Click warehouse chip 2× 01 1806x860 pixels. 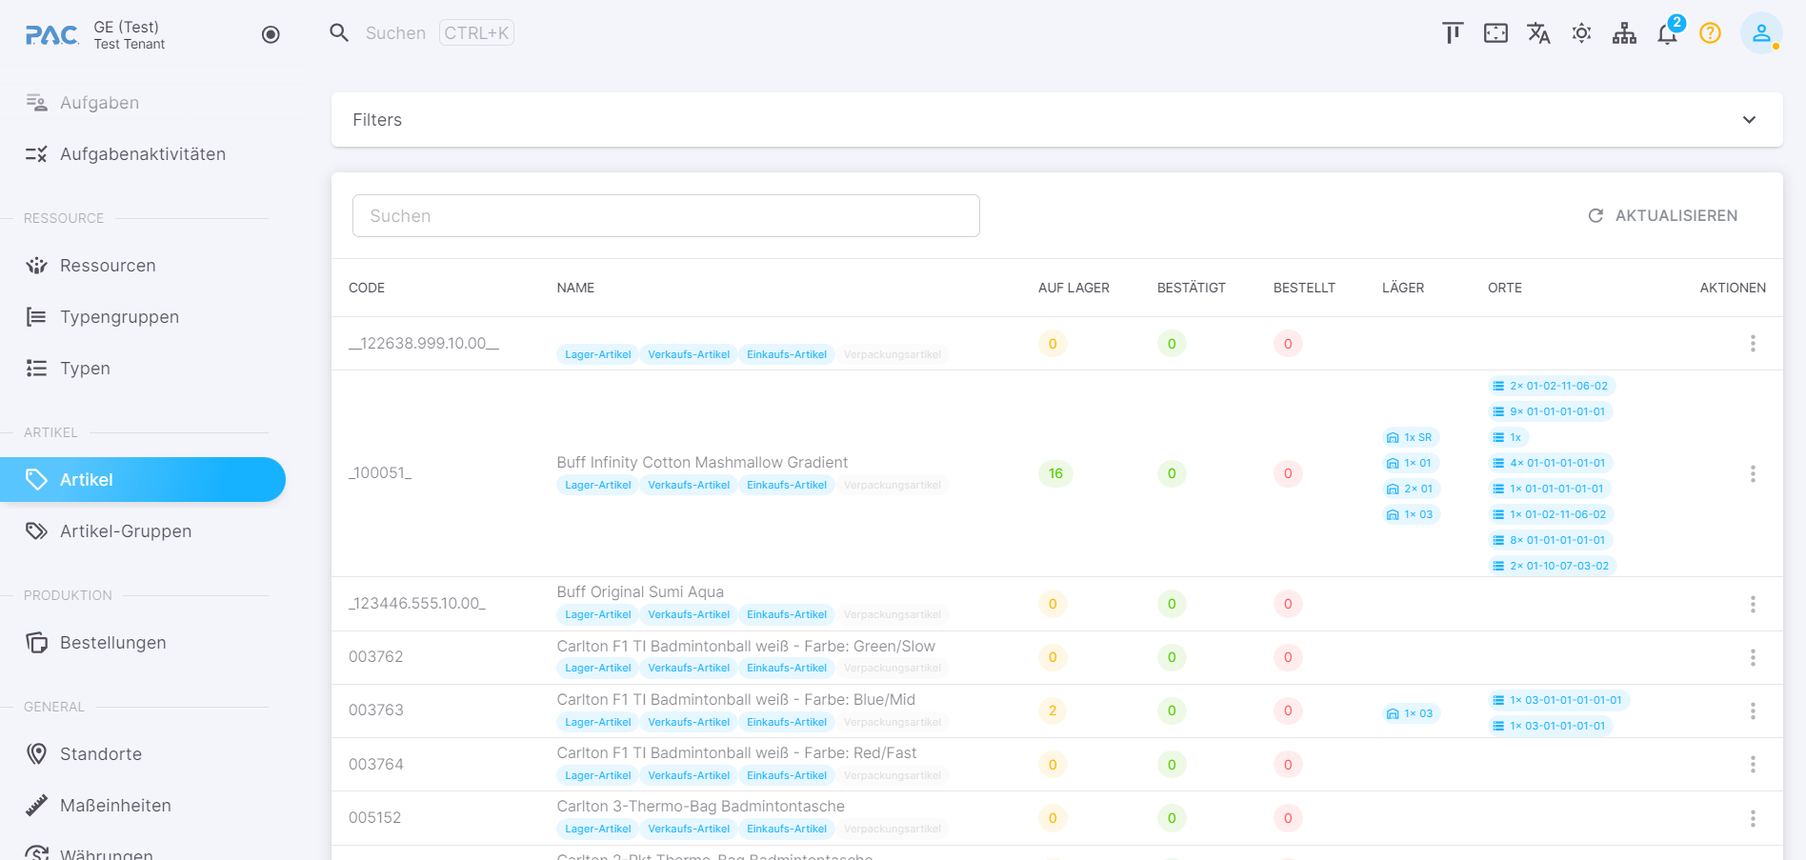[x=1412, y=490]
